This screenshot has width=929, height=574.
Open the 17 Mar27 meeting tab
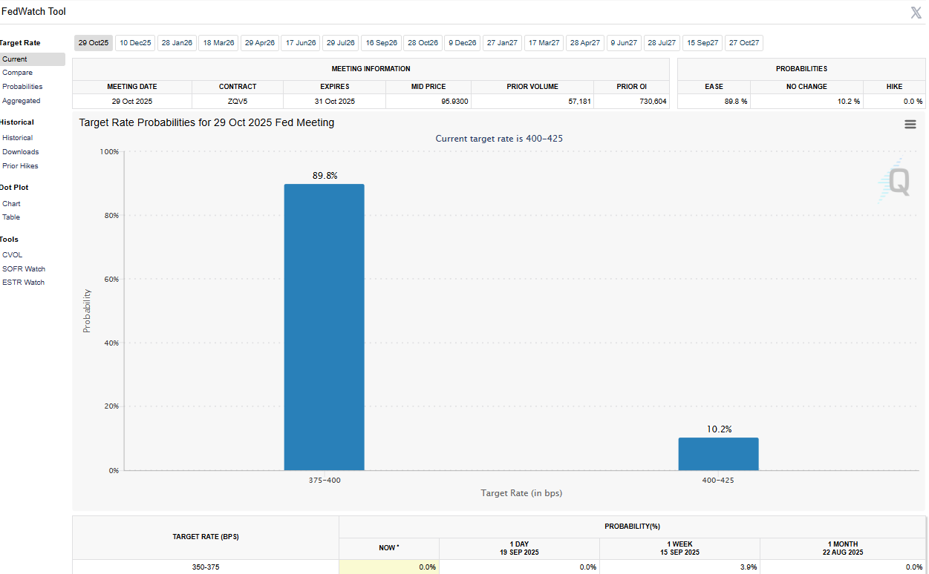544,43
